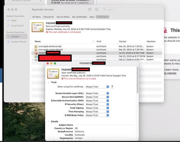Click red not-trusted error icon in main window header
The height and width of the screenshot is (142, 180).
point(47,32)
